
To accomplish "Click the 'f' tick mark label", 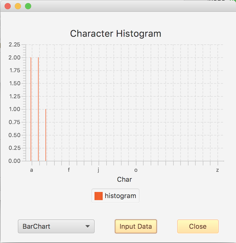I will (x=68, y=169).
